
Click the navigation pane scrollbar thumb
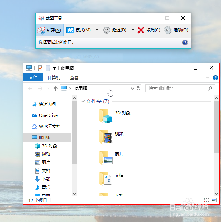coord(74,132)
